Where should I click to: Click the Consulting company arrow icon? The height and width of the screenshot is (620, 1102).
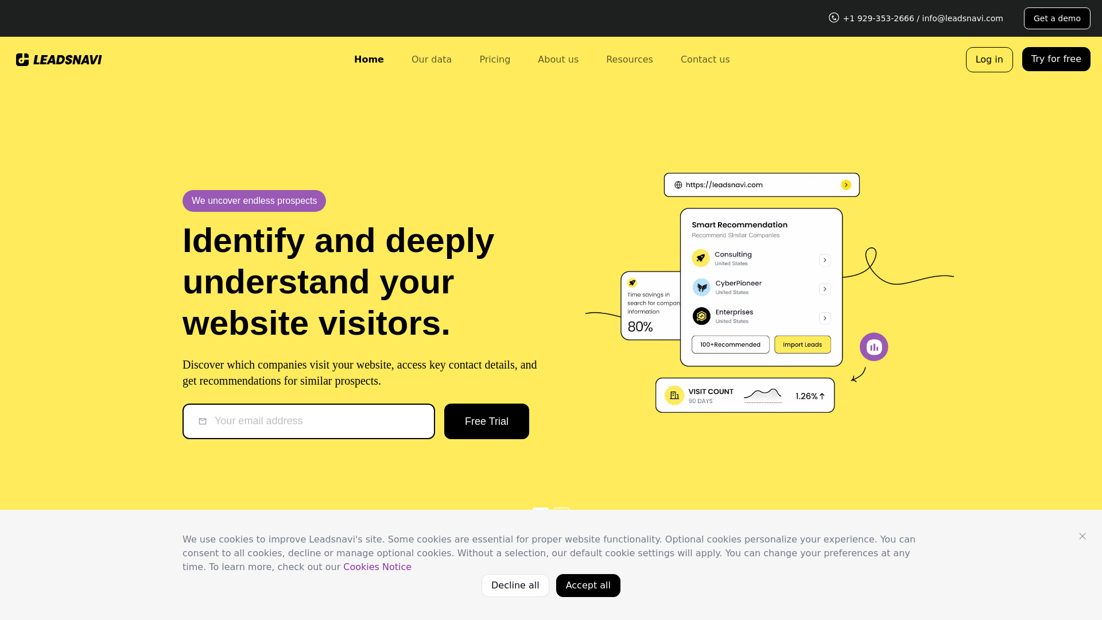point(824,259)
